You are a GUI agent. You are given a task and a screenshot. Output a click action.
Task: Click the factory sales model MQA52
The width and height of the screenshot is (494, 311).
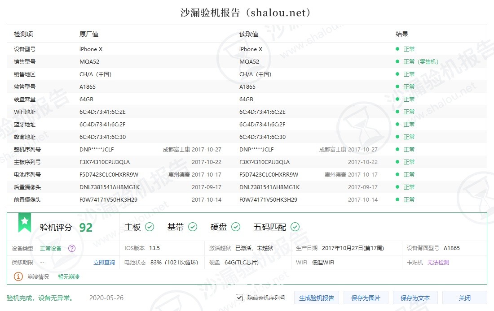pyautogui.click(x=89, y=62)
